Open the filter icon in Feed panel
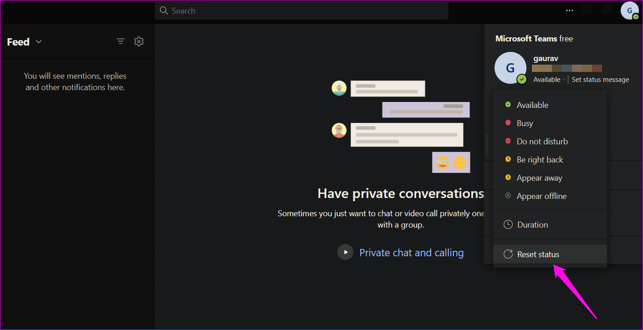Image resolution: width=643 pixels, height=330 pixels. pyautogui.click(x=121, y=42)
